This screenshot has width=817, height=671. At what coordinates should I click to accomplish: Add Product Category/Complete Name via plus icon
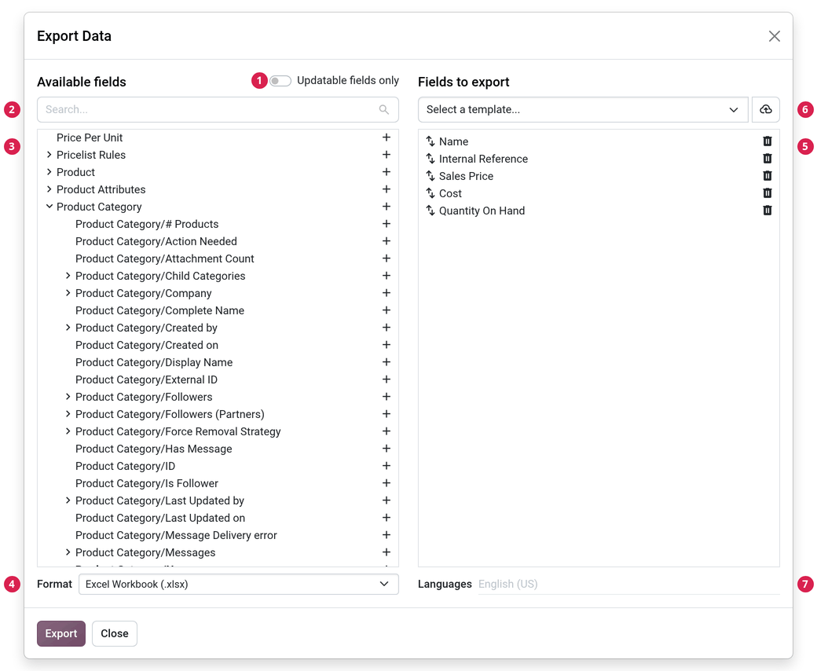coord(386,310)
